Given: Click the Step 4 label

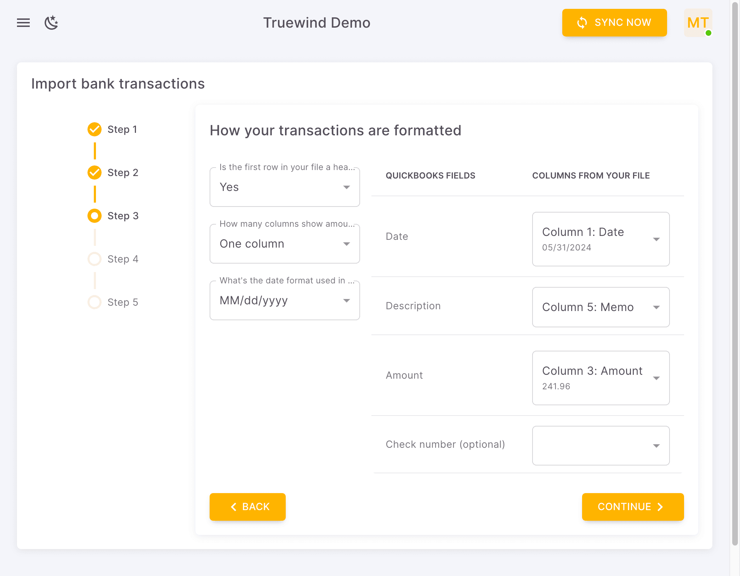Looking at the screenshot, I should (x=123, y=259).
